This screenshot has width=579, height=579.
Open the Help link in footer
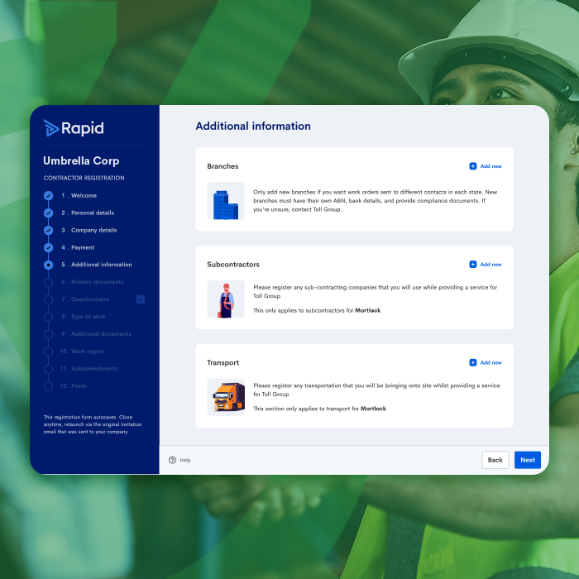click(x=184, y=460)
